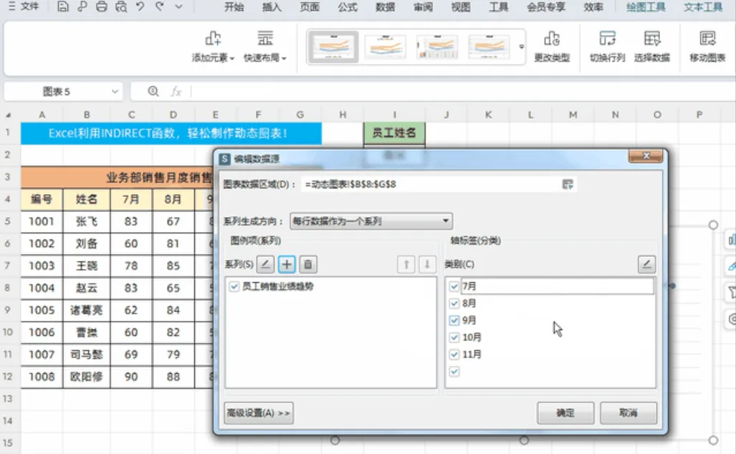Click the print icon in top toolbar
Image resolution: width=736 pixels, height=454 pixels.
pos(101,6)
